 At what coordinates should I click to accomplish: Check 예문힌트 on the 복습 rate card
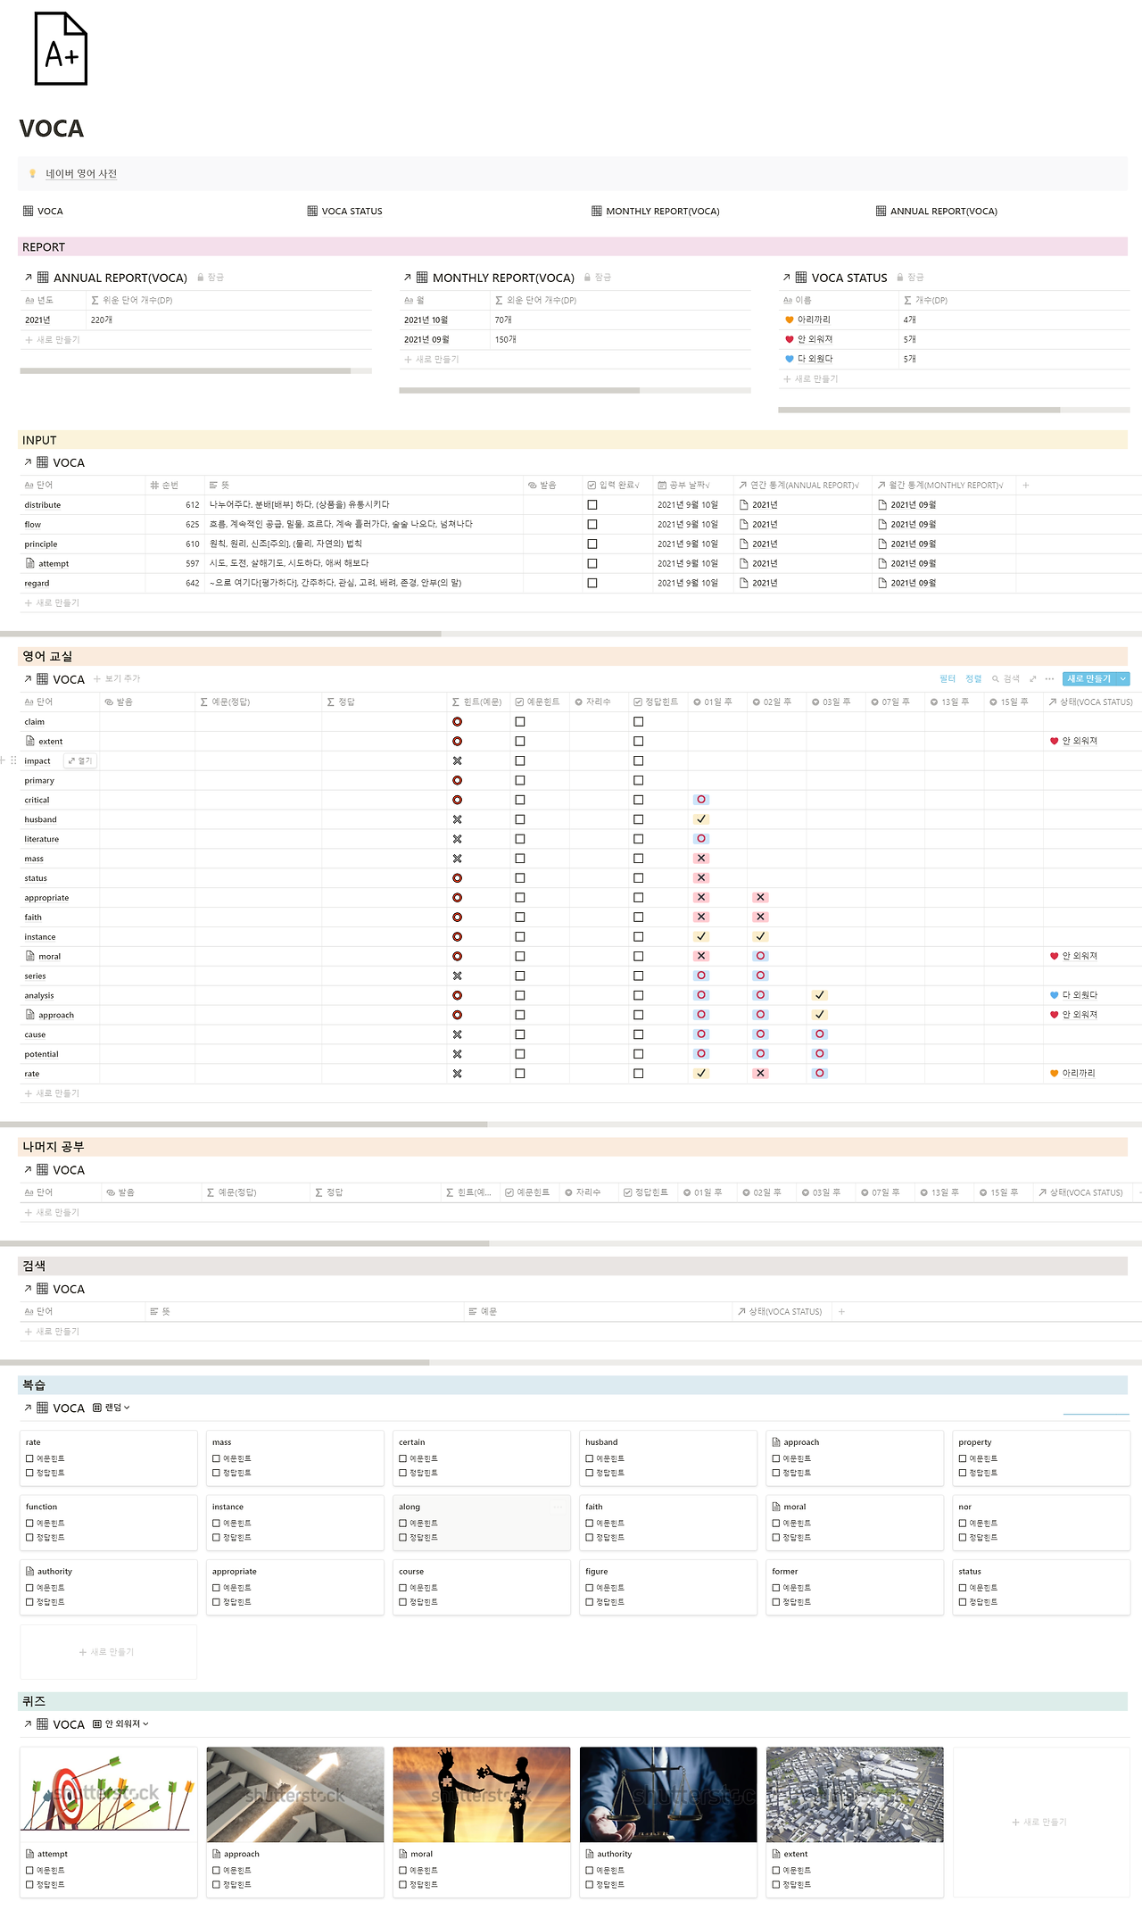click(29, 1458)
